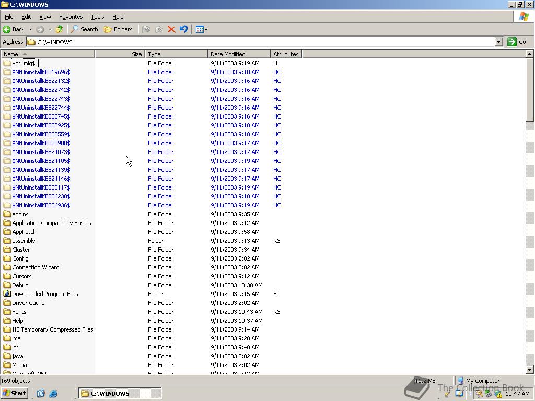The width and height of the screenshot is (535, 401).
Task: Launch Internet Explorer from Quick Launch
Action: (53, 394)
